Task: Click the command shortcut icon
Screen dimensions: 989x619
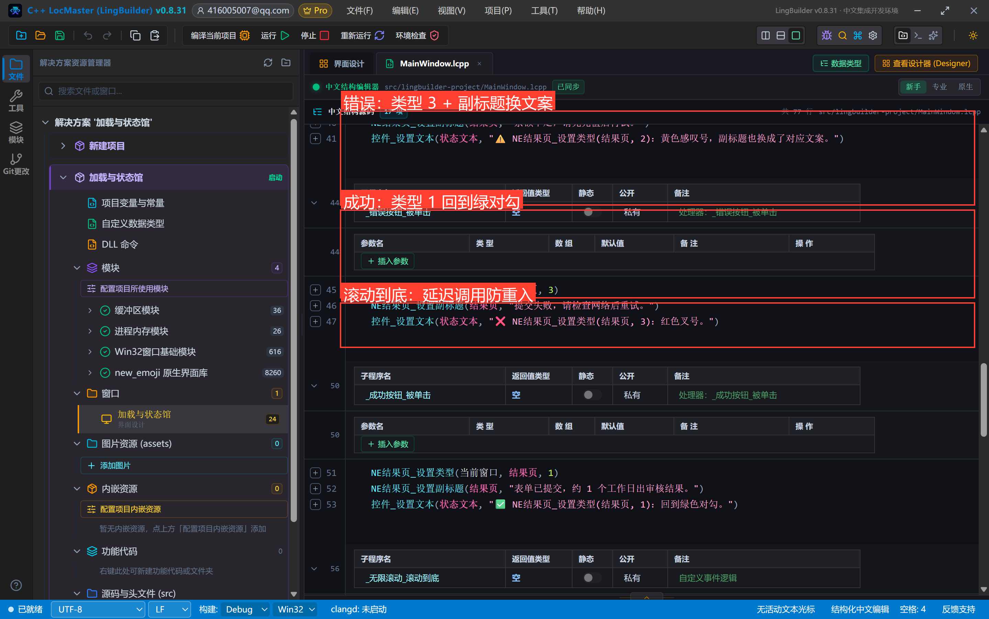Action: tap(857, 36)
